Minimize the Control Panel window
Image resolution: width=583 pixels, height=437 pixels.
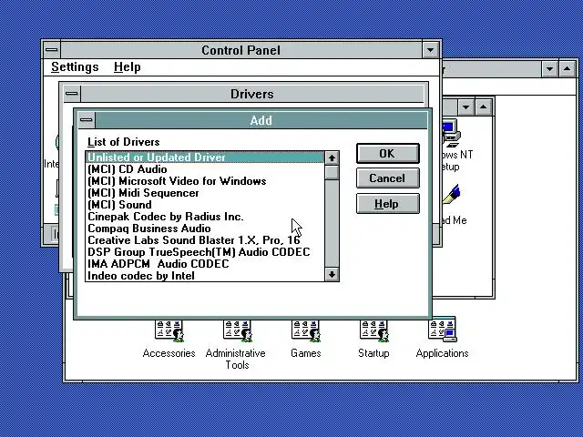click(430, 50)
